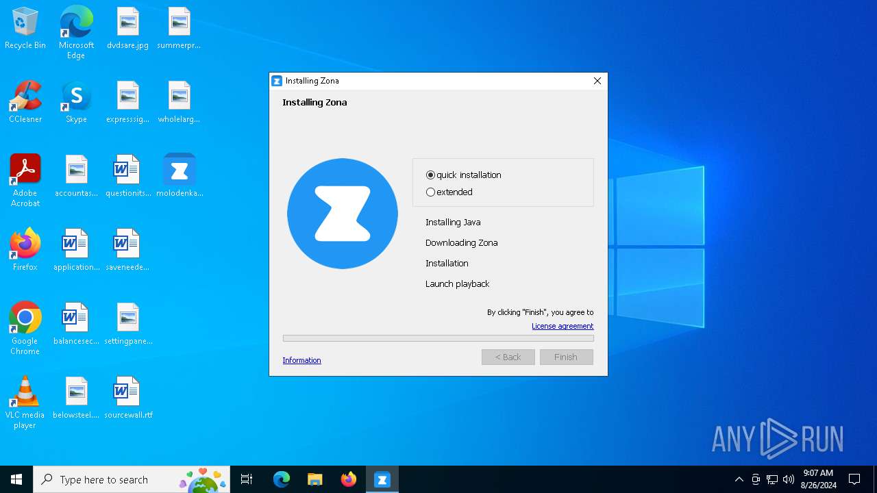Click the Installation step text
877x493 pixels.
click(x=447, y=264)
